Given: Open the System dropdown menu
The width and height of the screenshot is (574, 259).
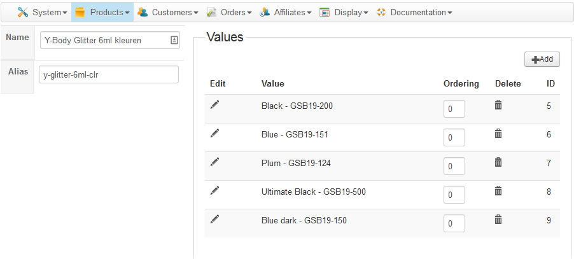Looking at the screenshot, I should pos(42,12).
